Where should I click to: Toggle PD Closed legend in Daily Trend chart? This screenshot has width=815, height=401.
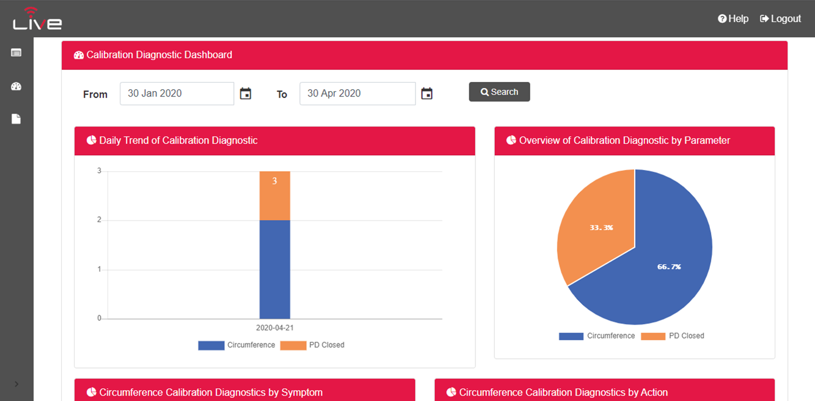click(x=312, y=345)
